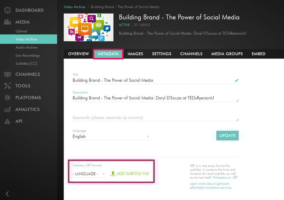284x200 pixels.
Task: Open Audio Archive in sidebar
Action: 27,47
